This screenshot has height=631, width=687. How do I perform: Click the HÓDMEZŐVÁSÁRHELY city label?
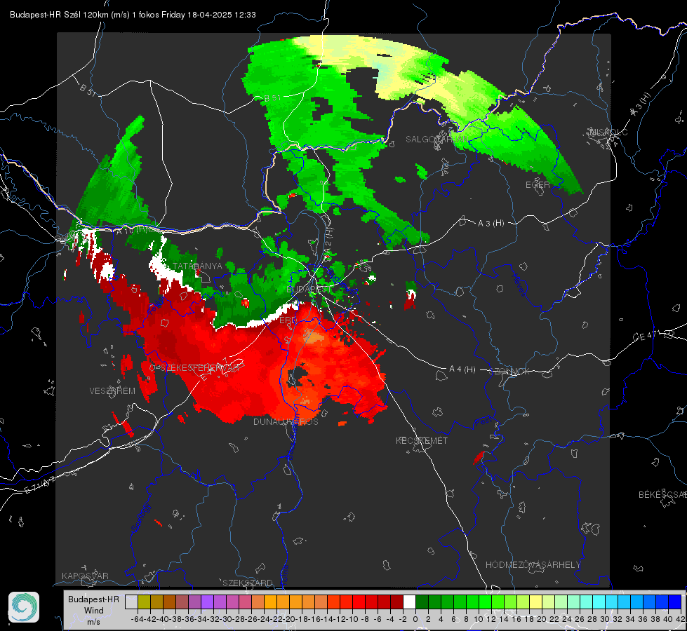[x=533, y=565]
